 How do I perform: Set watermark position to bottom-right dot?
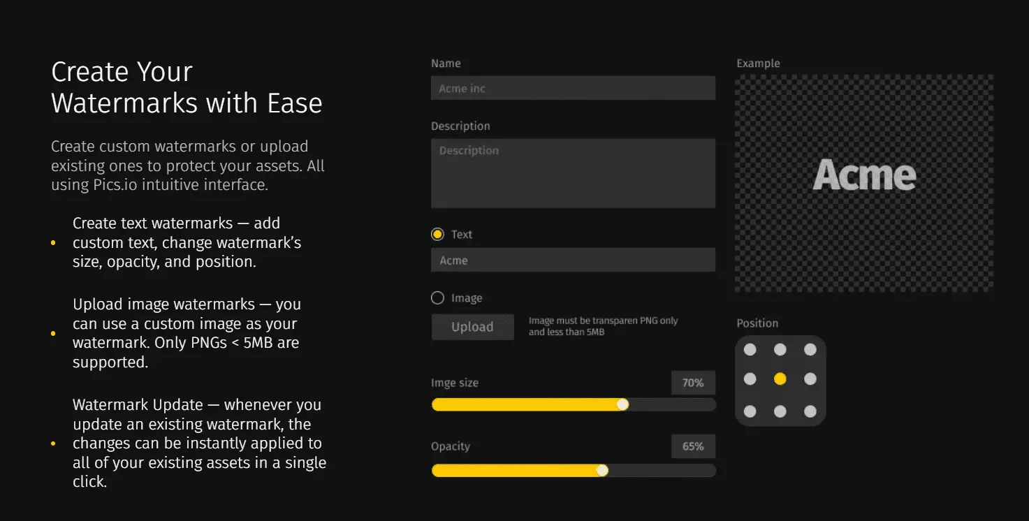point(810,411)
